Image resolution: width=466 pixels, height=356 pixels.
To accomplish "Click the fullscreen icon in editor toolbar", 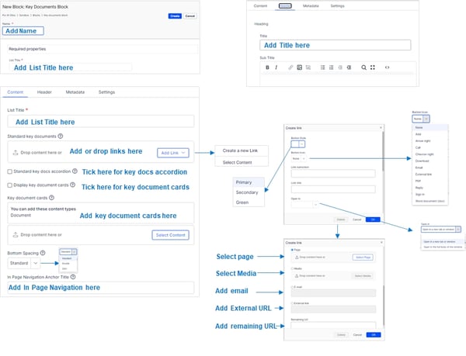I will [x=372, y=67].
